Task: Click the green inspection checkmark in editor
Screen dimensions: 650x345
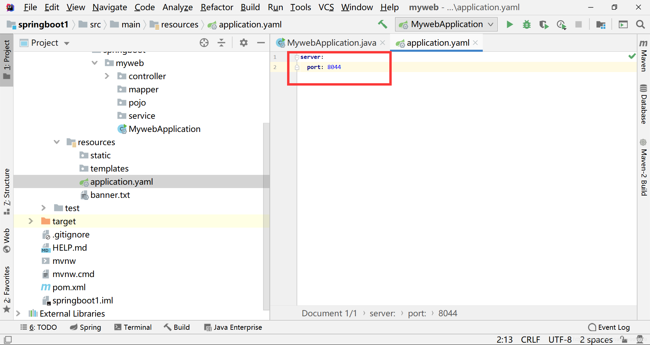Action: [x=632, y=56]
